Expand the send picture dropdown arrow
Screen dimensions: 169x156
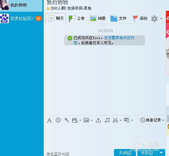(x=91, y=120)
